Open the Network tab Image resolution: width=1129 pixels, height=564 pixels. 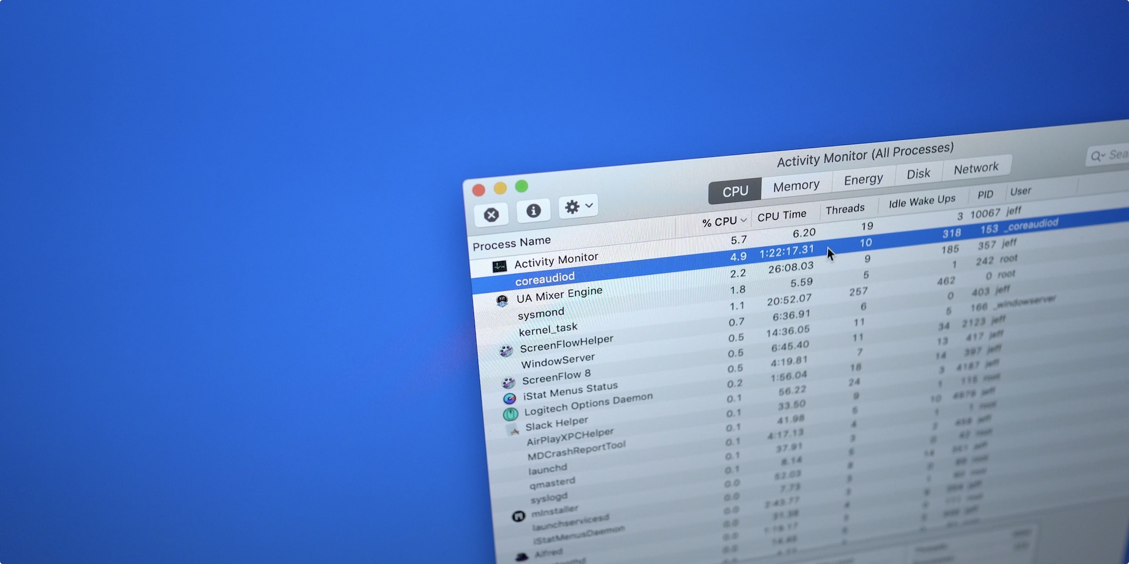coord(976,169)
